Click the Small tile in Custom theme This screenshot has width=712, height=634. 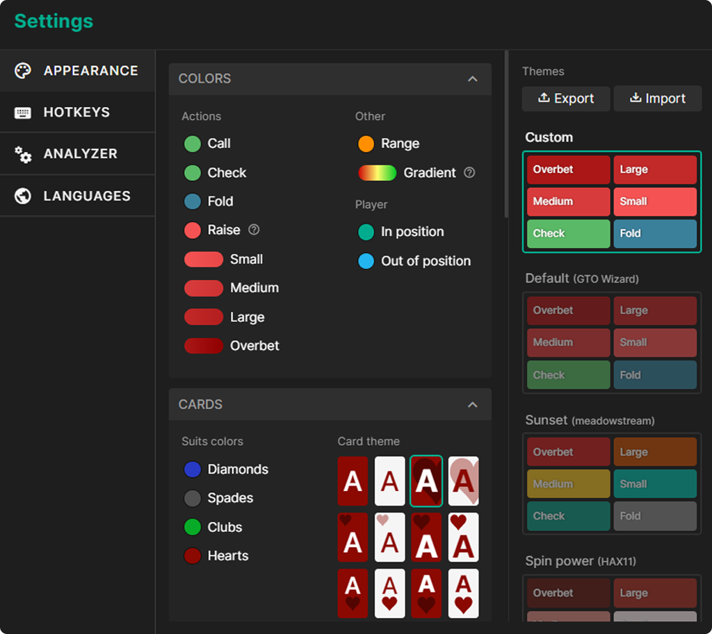click(x=655, y=201)
